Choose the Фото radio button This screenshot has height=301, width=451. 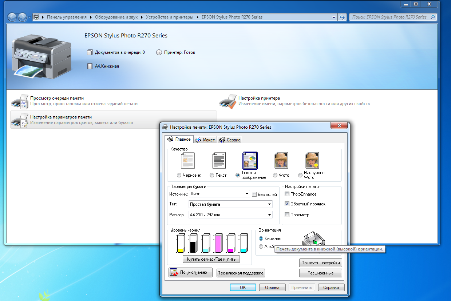tap(275, 175)
